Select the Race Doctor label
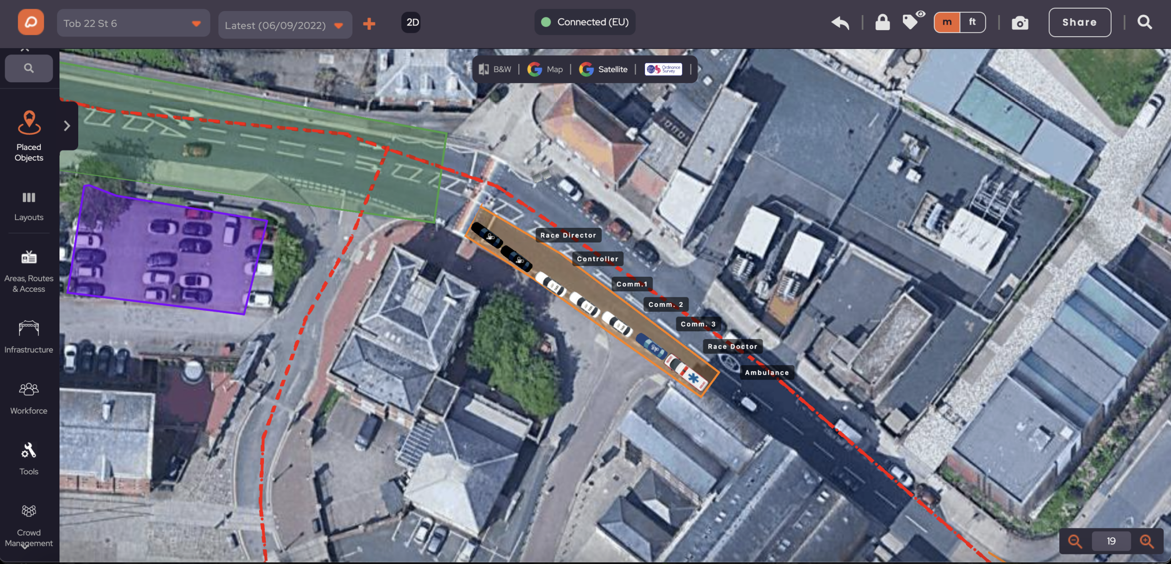The image size is (1171, 564). tap(732, 346)
